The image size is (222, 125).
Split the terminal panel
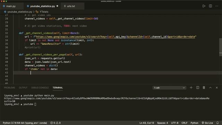[x=198, y=87]
